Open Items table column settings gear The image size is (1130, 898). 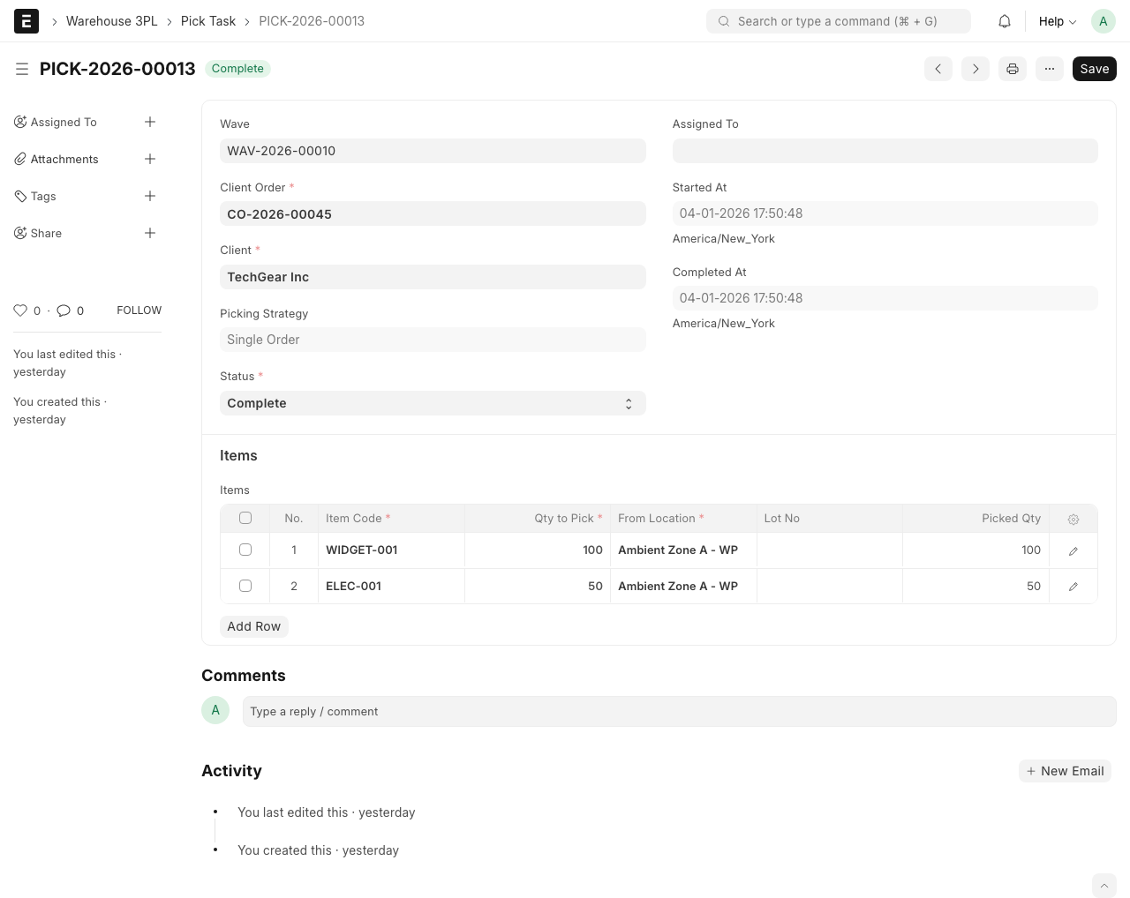click(1073, 520)
